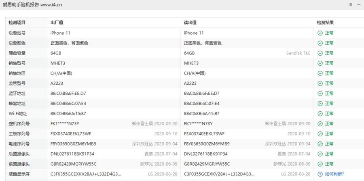Click the green check icon in 主板序列号 row
The image size is (364, 181).
[320, 134]
